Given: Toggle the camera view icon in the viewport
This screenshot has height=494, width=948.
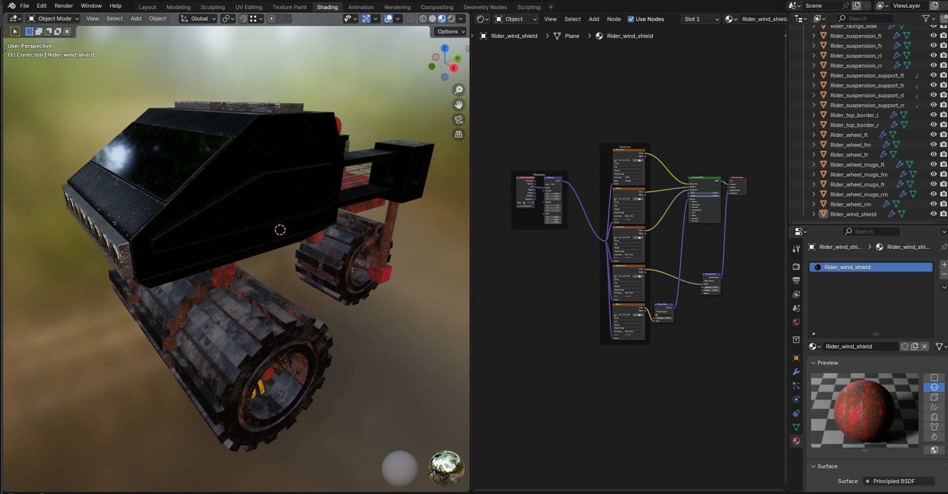Looking at the screenshot, I should click(459, 120).
